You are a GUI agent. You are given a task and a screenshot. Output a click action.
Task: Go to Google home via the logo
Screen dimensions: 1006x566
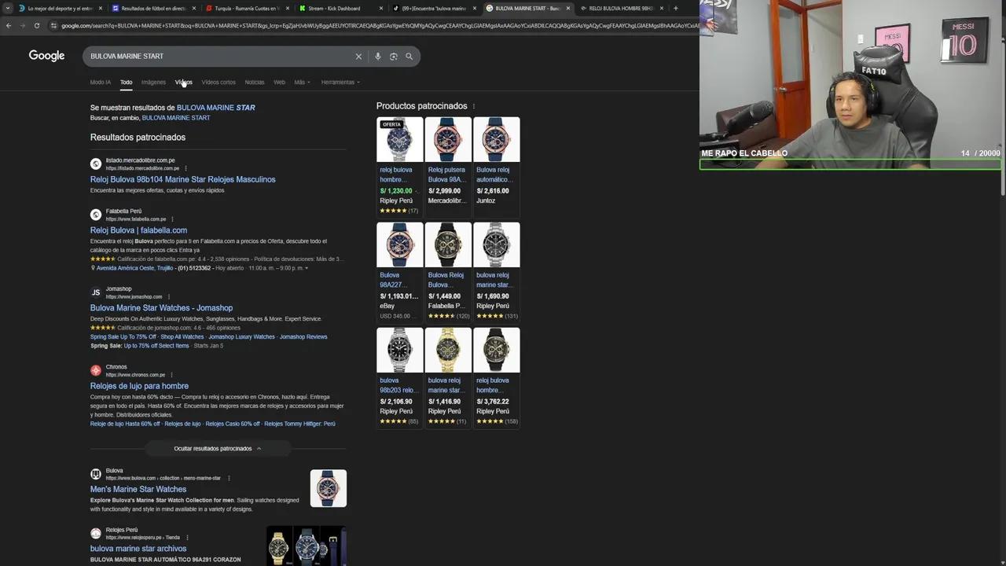(46, 56)
